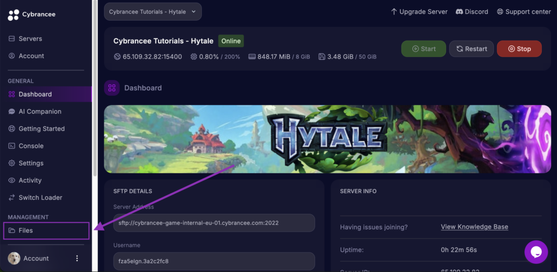Open the Support center link
557x272 pixels.
pyautogui.click(x=524, y=12)
